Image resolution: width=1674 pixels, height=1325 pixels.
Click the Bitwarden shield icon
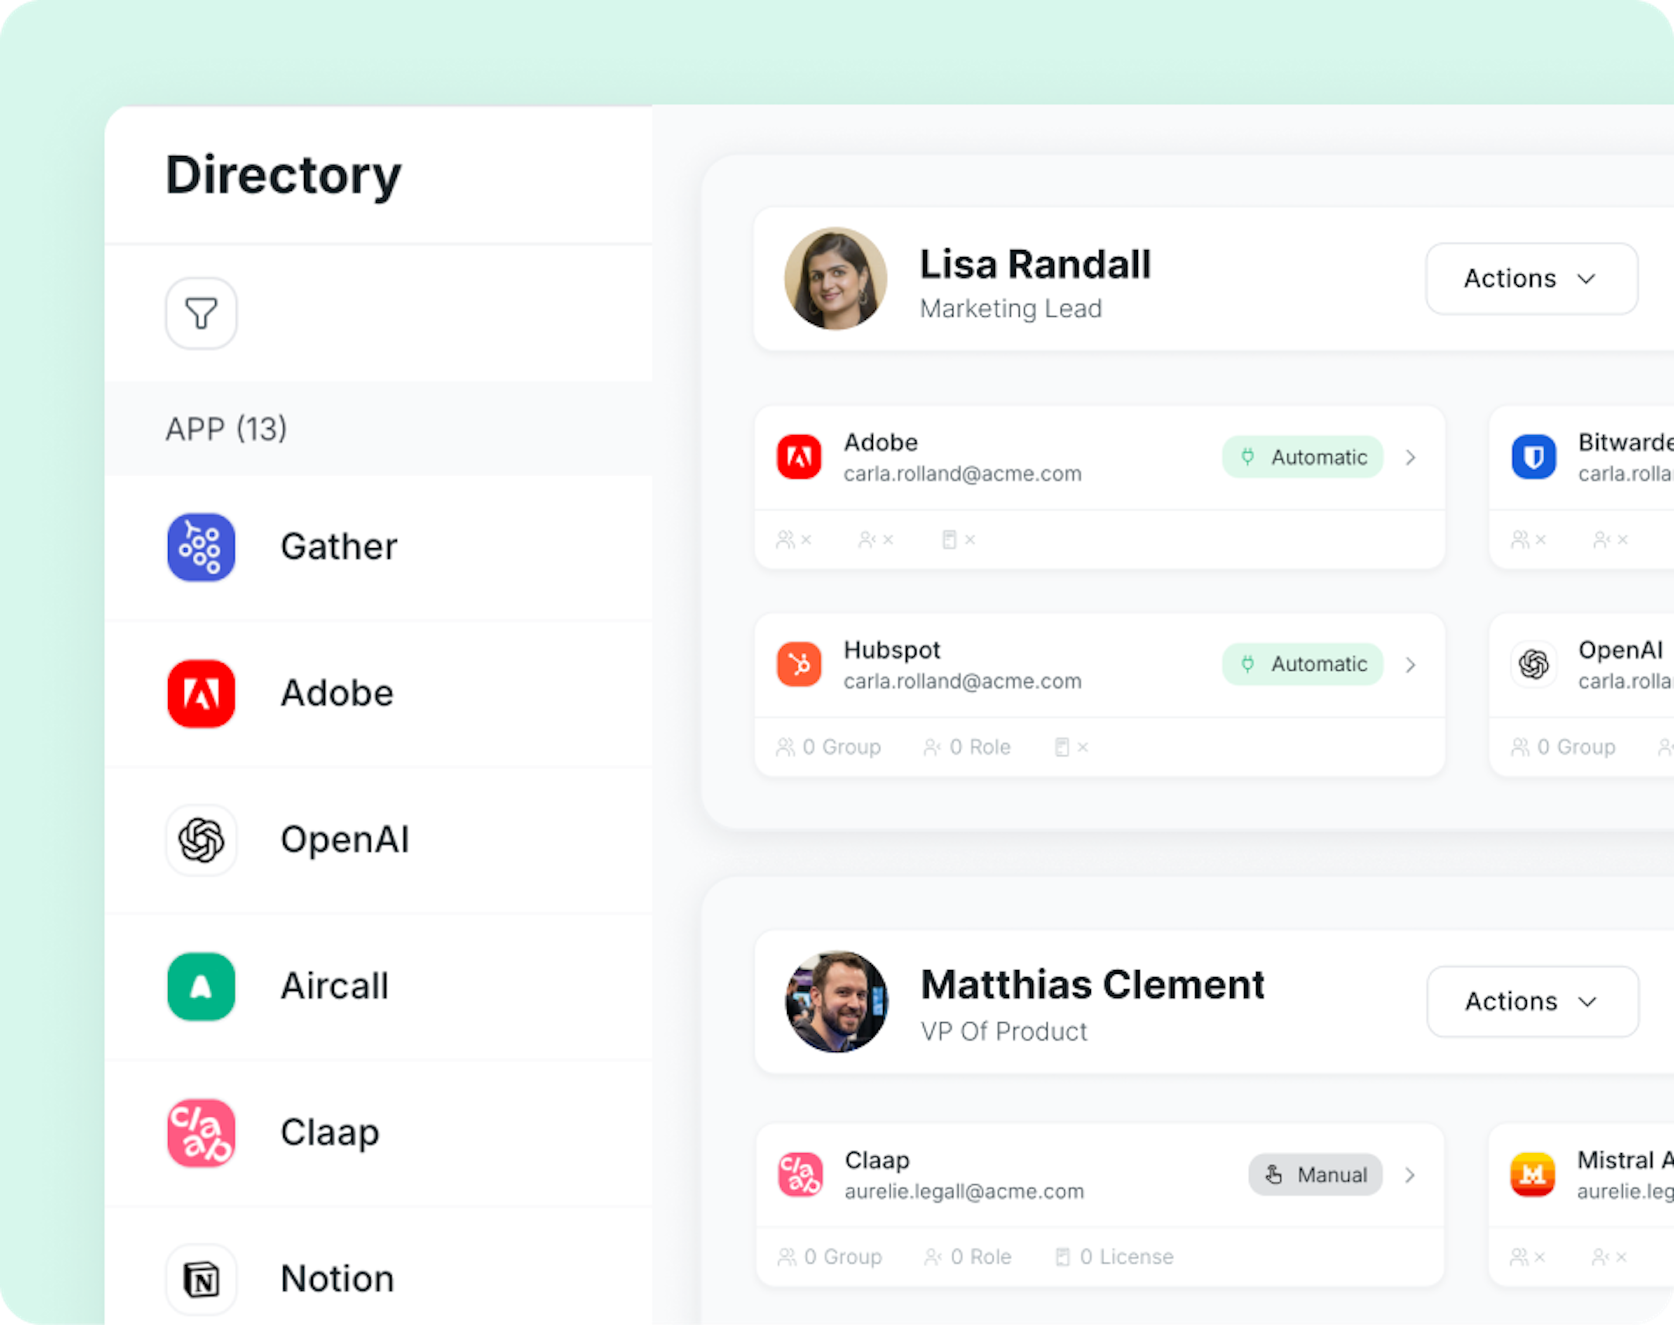pos(1533,457)
